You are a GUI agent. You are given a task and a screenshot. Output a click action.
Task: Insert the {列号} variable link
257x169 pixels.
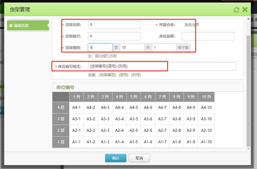(x=136, y=75)
